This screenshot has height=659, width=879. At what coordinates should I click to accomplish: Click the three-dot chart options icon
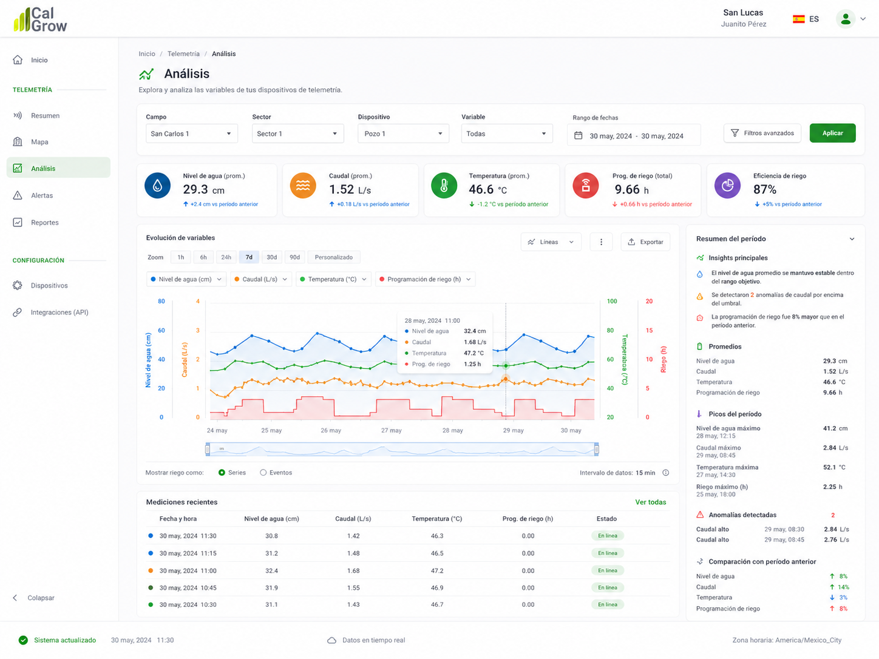click(x=601, y=242)
